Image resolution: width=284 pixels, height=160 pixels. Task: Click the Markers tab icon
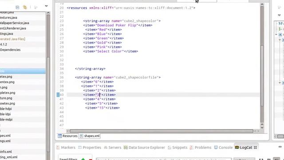(58, 148)
